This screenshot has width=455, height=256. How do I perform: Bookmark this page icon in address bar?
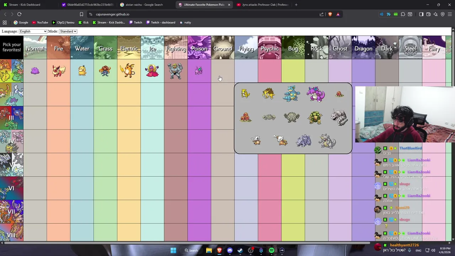pos(81,14)
